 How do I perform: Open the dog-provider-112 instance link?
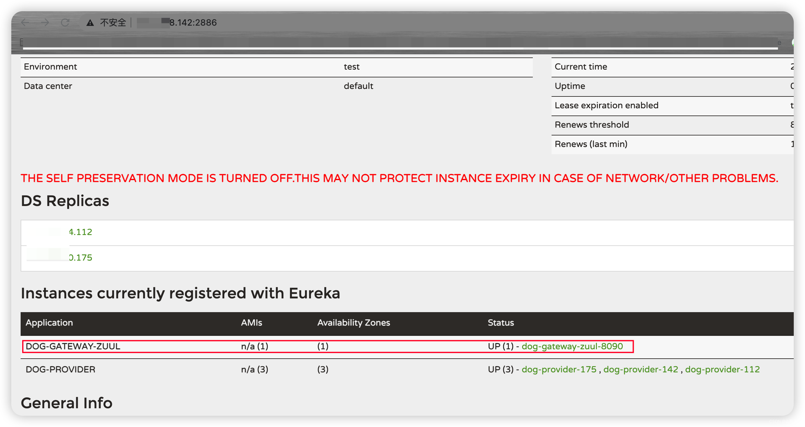(x=722, y=369)
